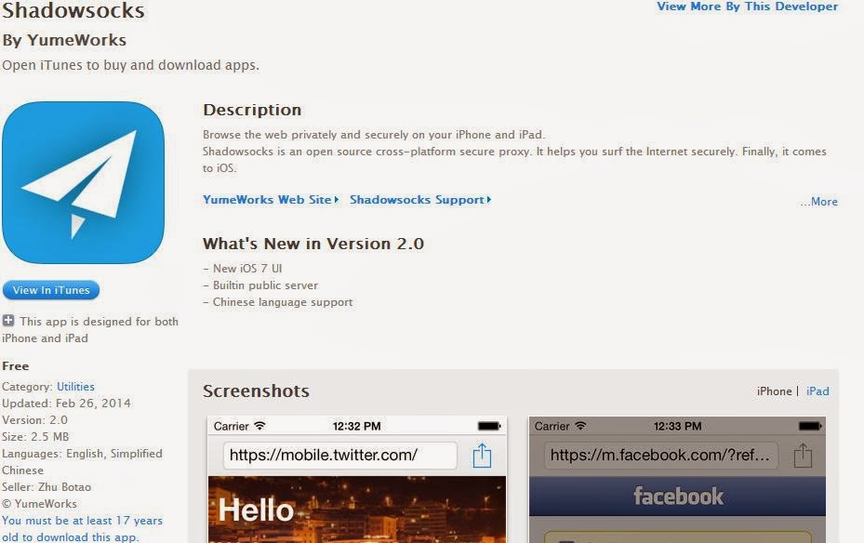Viewport: 864px width, 543px height.
Task: Click the m.facebook.com address field
Action: (661, 456)
